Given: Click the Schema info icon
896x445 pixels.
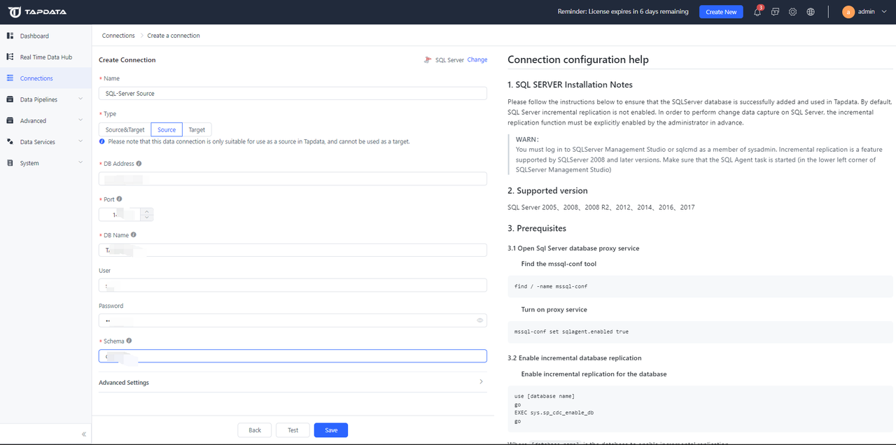Looking at the screenshot, I should (x=129, y=341).
